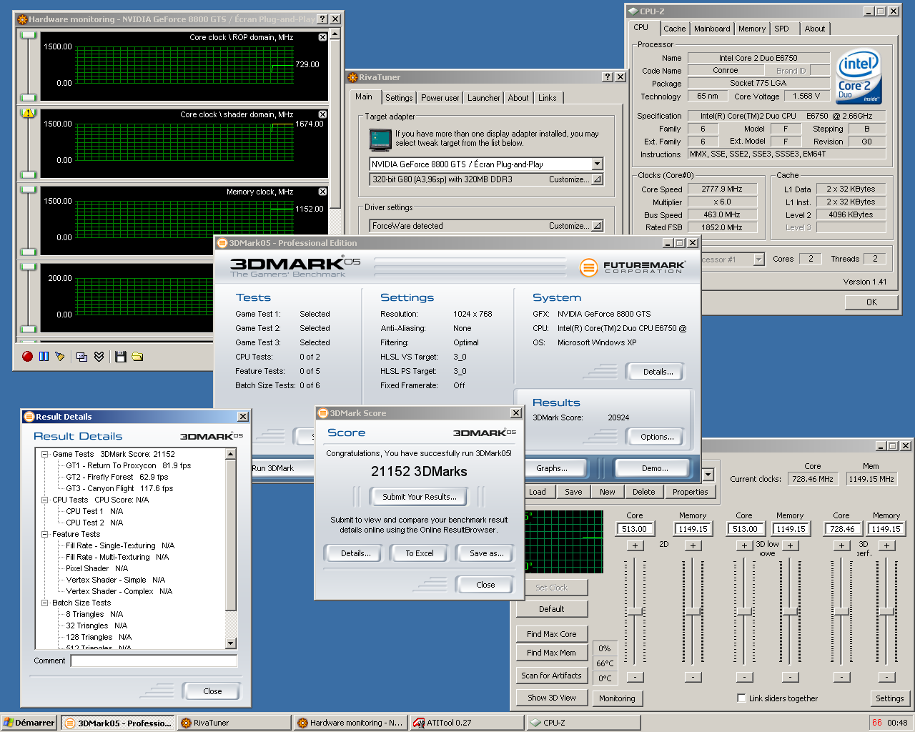Click double-chevron icon in monitoring toolbar

(x=99, y=356)
